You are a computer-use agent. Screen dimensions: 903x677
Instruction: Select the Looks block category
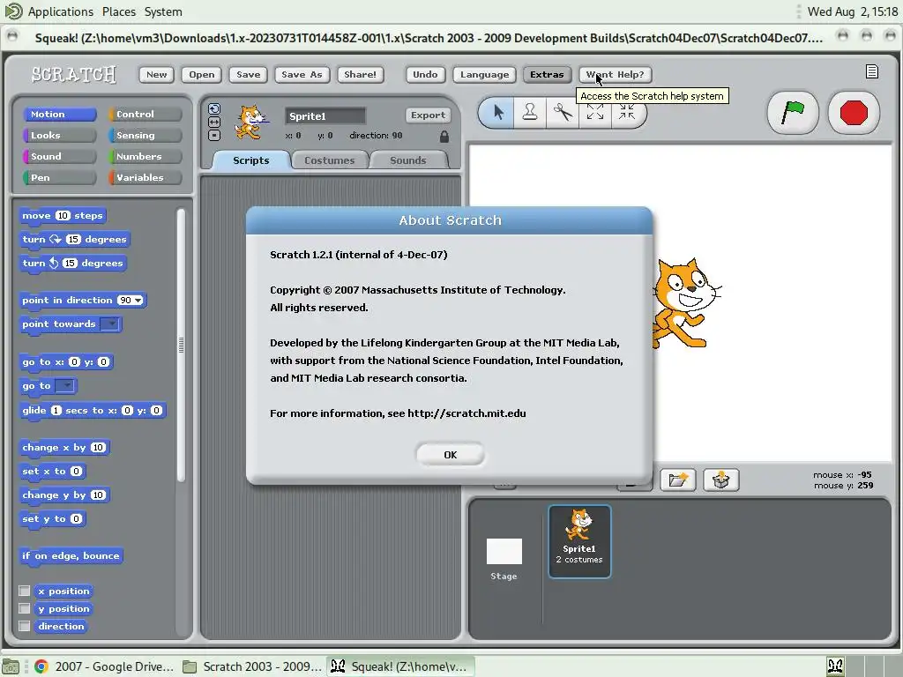(x=59, y=135)
